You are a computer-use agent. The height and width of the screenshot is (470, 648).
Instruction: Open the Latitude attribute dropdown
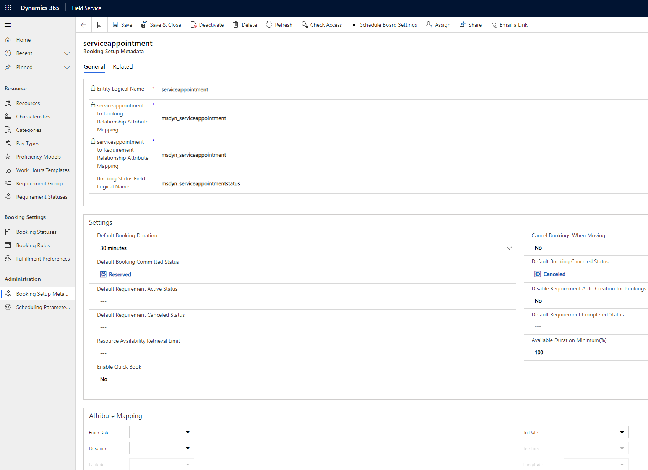click(x=162, y=464)
